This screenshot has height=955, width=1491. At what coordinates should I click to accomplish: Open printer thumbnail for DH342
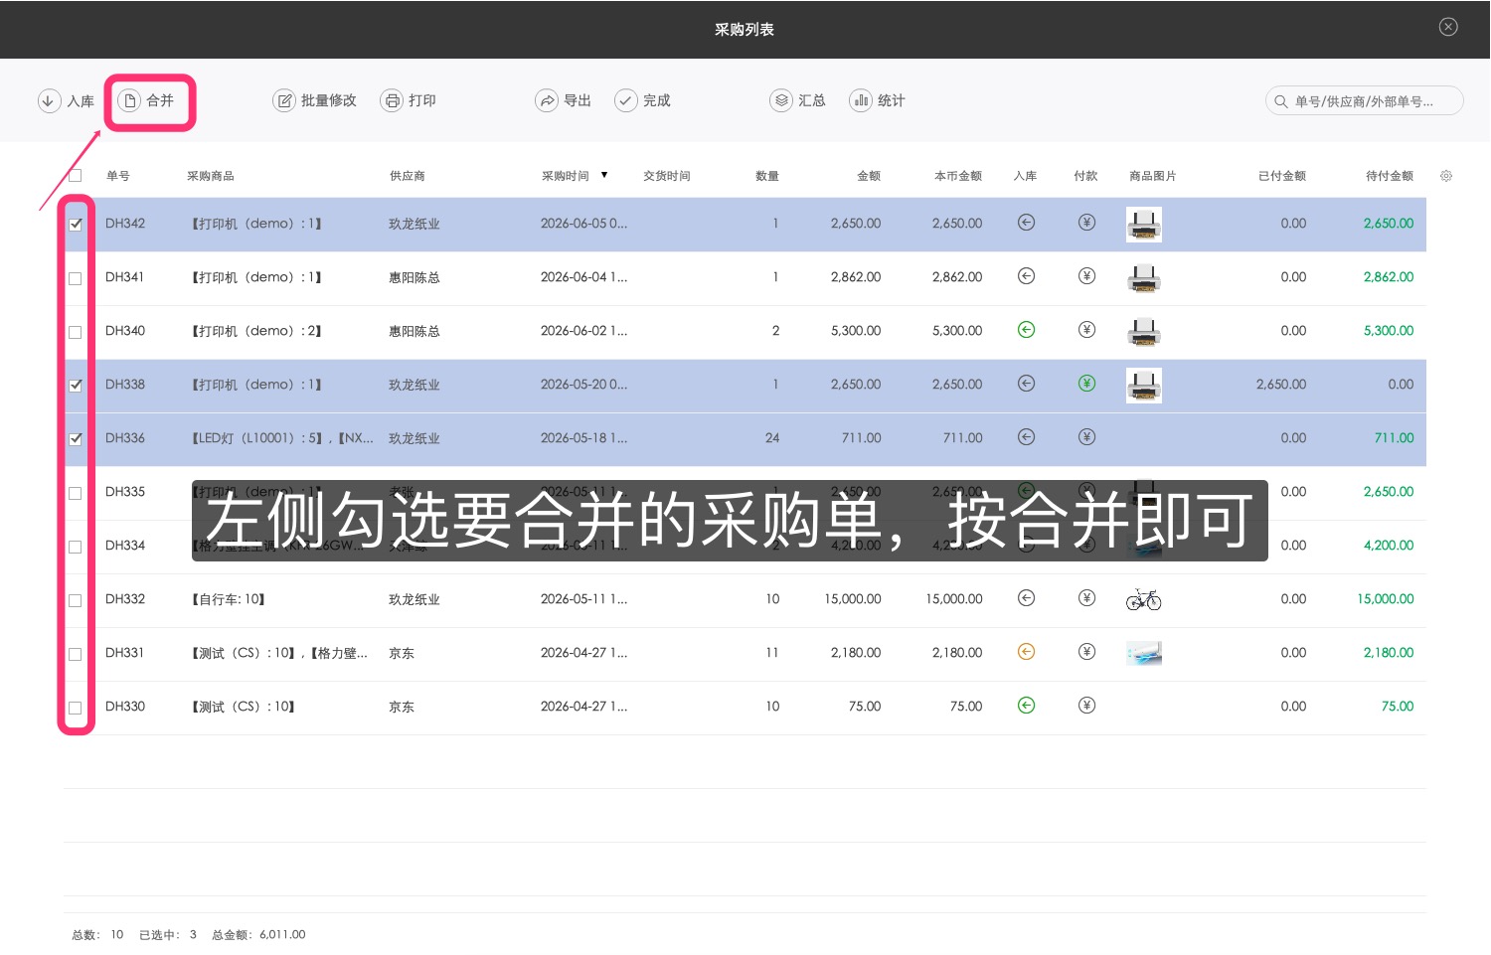[1144, 225]
